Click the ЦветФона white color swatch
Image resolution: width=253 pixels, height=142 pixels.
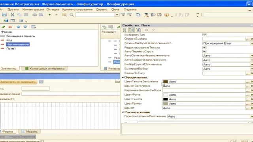point(165,95)
